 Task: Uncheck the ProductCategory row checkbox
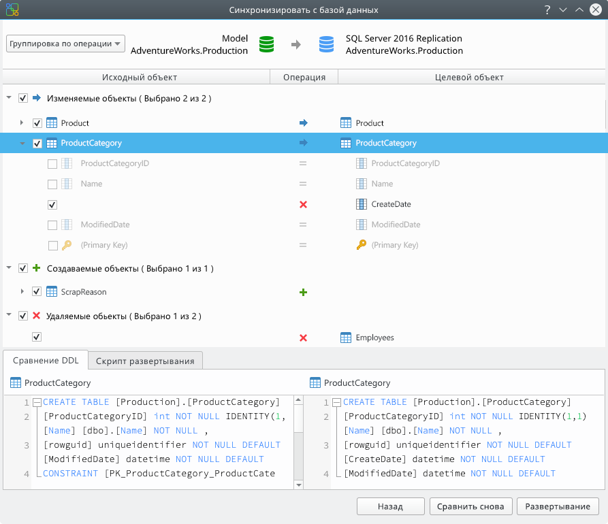coord(37,144)
